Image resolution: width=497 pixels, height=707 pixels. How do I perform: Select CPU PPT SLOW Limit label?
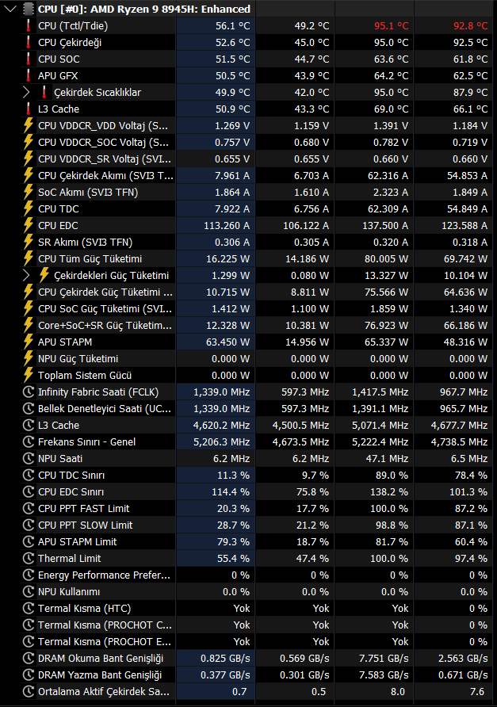(86, 525)
